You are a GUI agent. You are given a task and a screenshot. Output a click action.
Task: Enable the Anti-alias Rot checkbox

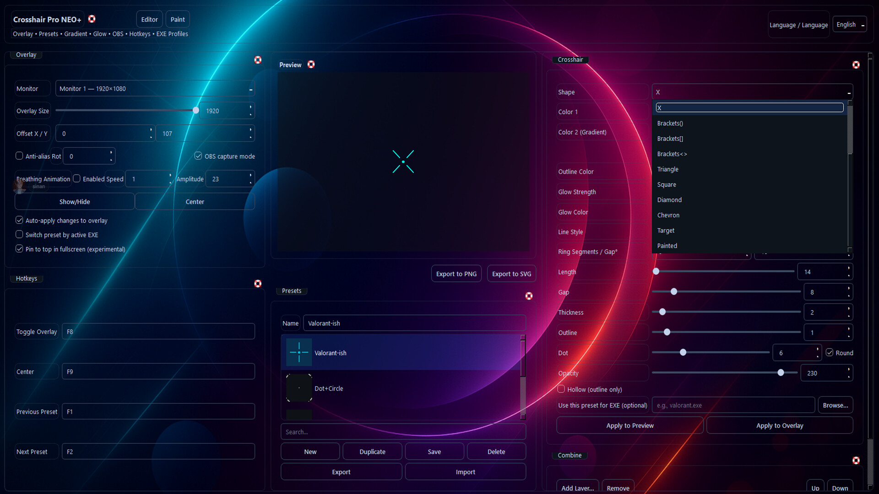pos(19,156)
